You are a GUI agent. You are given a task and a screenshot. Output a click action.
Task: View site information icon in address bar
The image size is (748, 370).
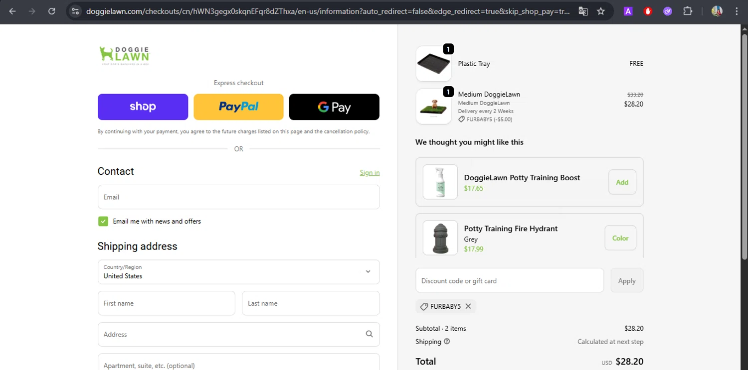click(x=75, y=11)
